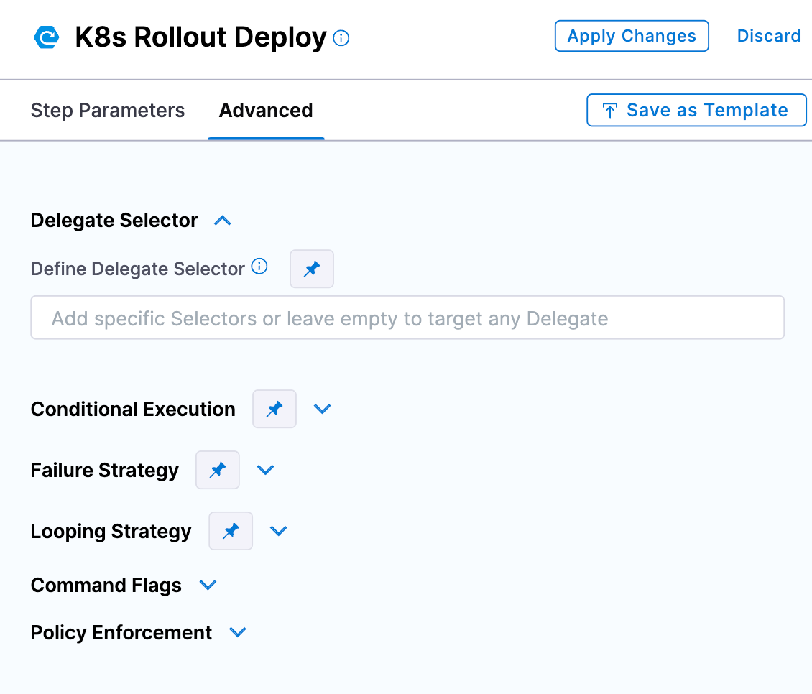This screenshot has width=812, height=694.
Task: Click the Discard link
Action: [768, 36]
